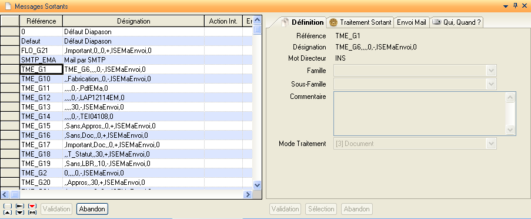Open the panel header dropdown arrow menu
This screenshot has height=219, width=531.
506,6
